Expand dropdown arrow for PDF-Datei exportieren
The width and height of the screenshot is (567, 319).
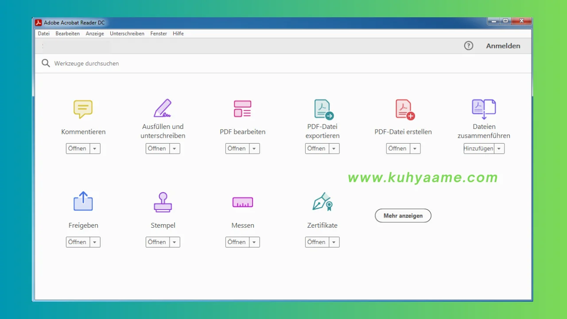click(x=334, y=148)
